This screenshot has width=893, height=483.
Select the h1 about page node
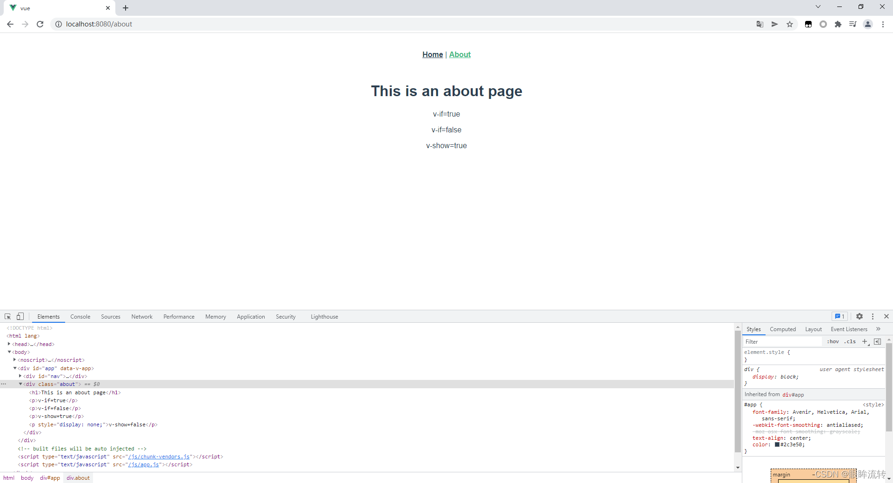point(75,392)
